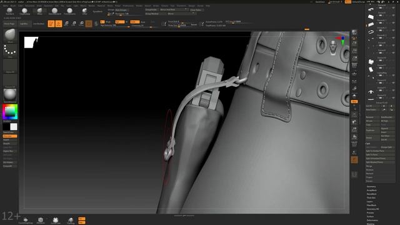Viewport: 400px width, 225px height.
Task: Select the Inflat brush
Action: click(x=85, y=11)
